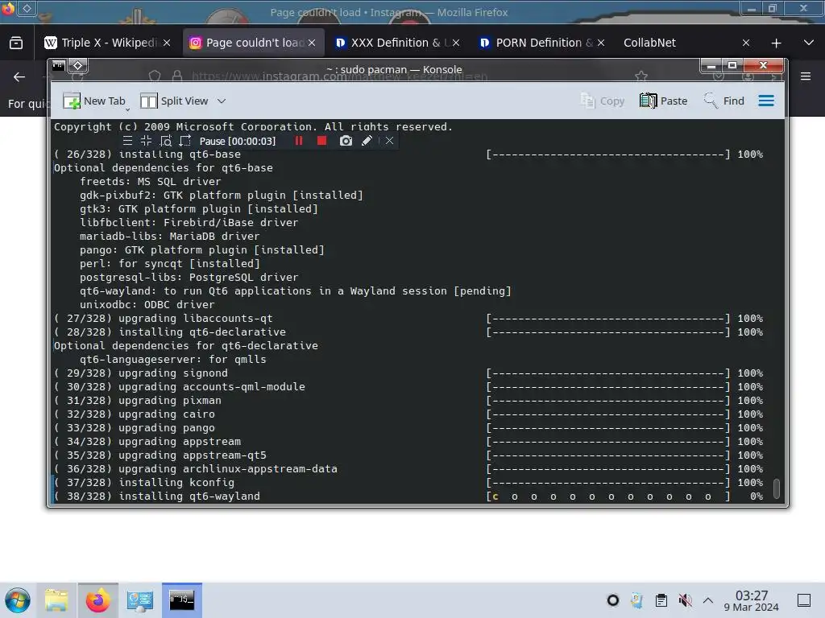Open the system settings taskbar icon
Image resolution: width=825 pixels, height=618 pixels.
[x=139, y=600]
